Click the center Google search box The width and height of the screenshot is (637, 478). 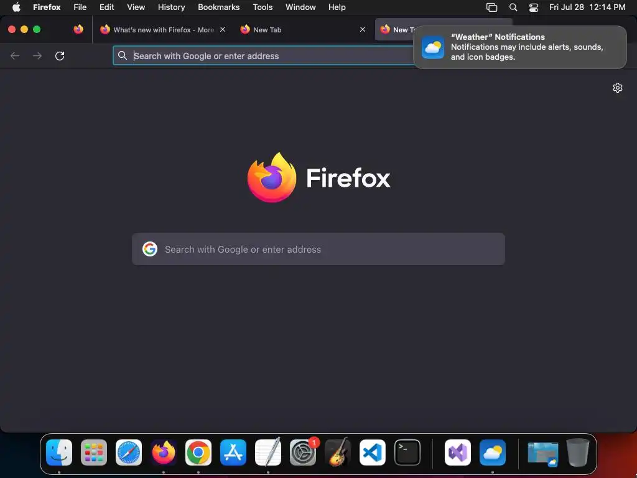(x=318, y=249)
